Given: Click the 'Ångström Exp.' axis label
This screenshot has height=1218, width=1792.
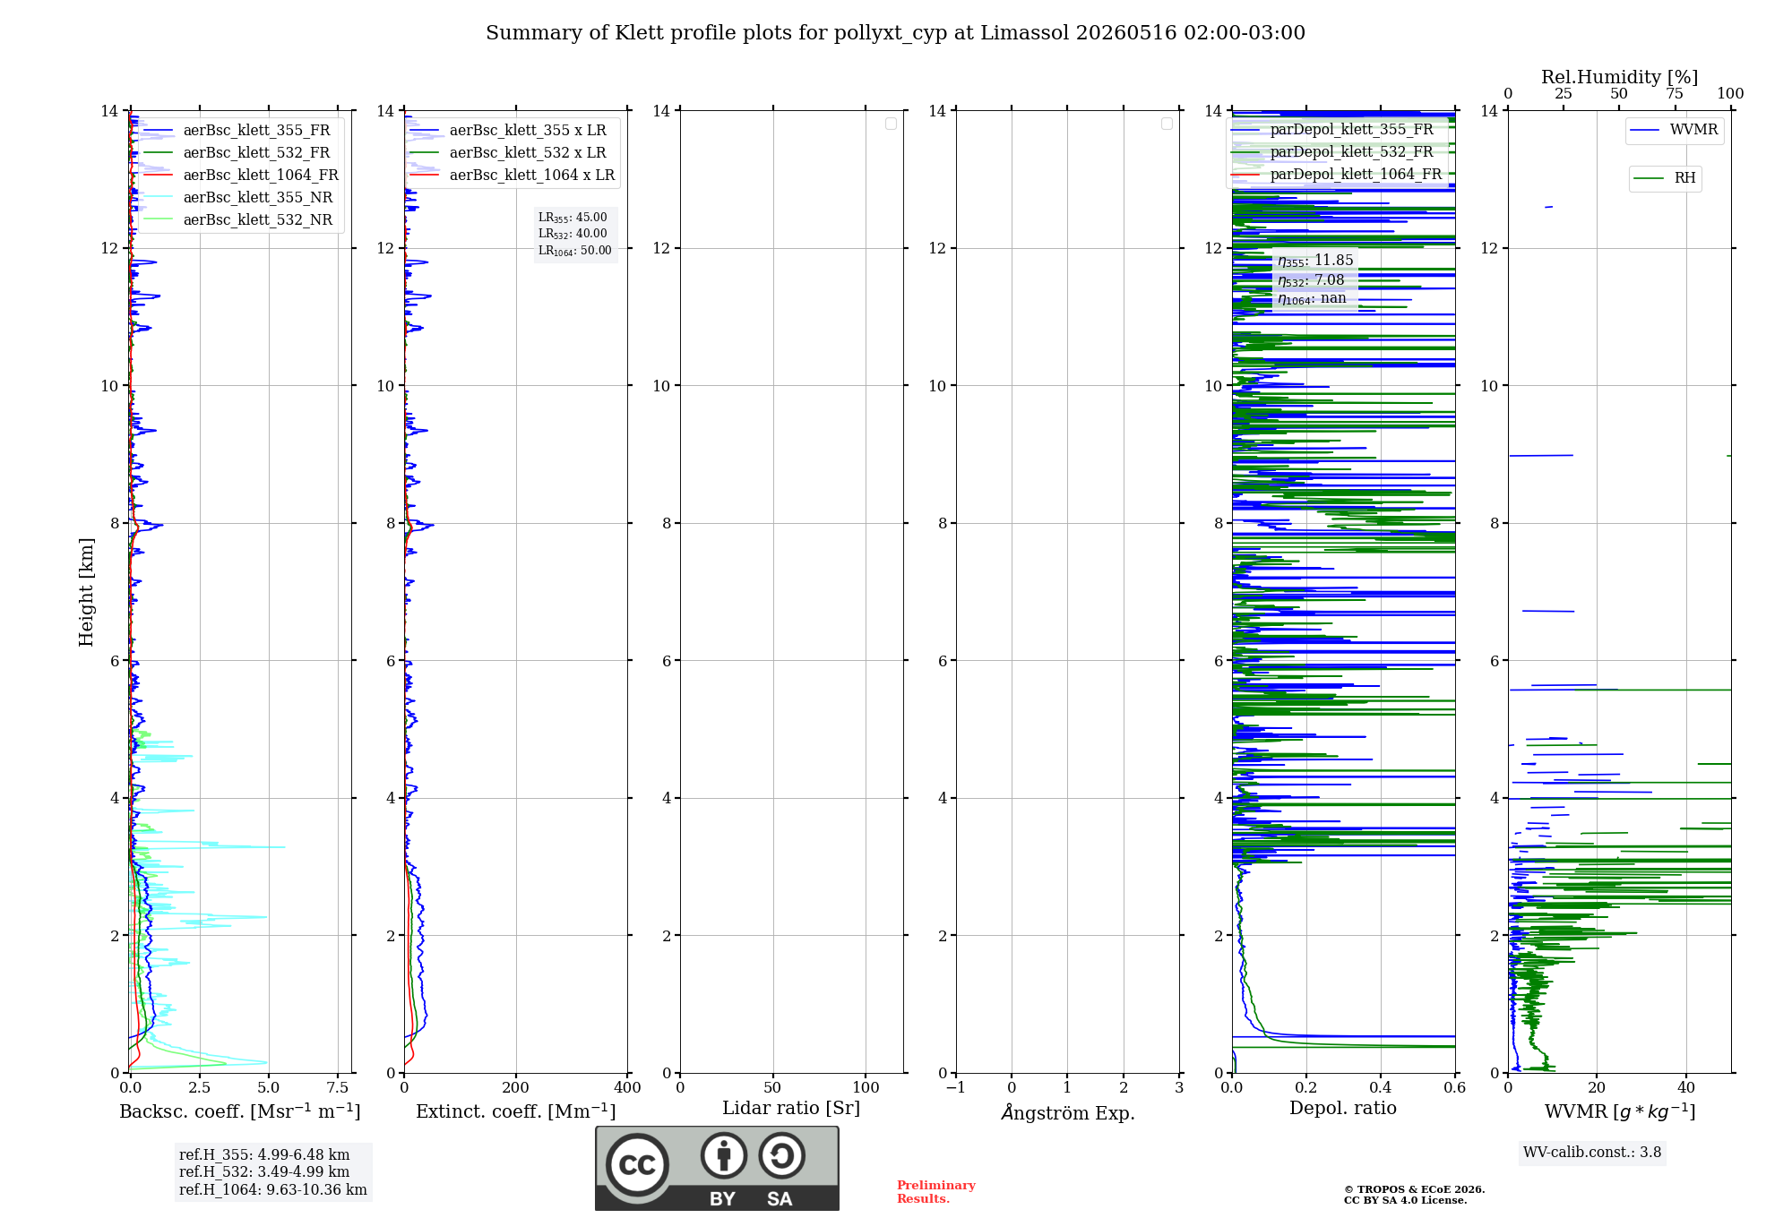Looking at the screenshot, I should click(x=1068, y=1112).
